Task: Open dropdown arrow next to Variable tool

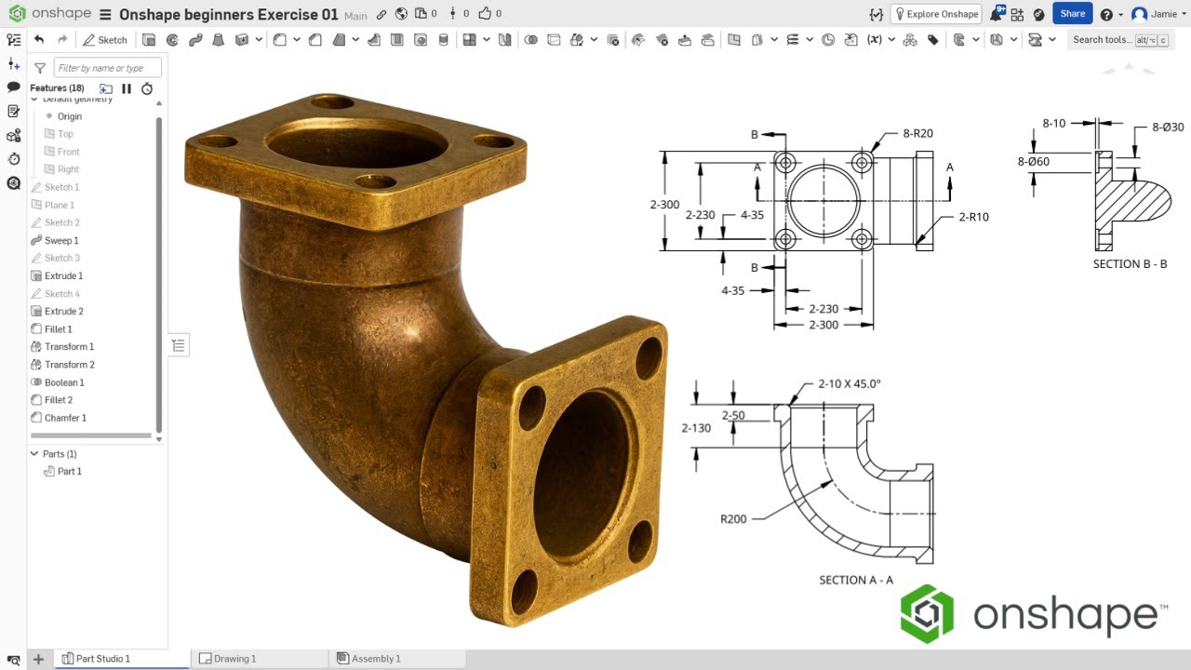Action: (891, 40)
